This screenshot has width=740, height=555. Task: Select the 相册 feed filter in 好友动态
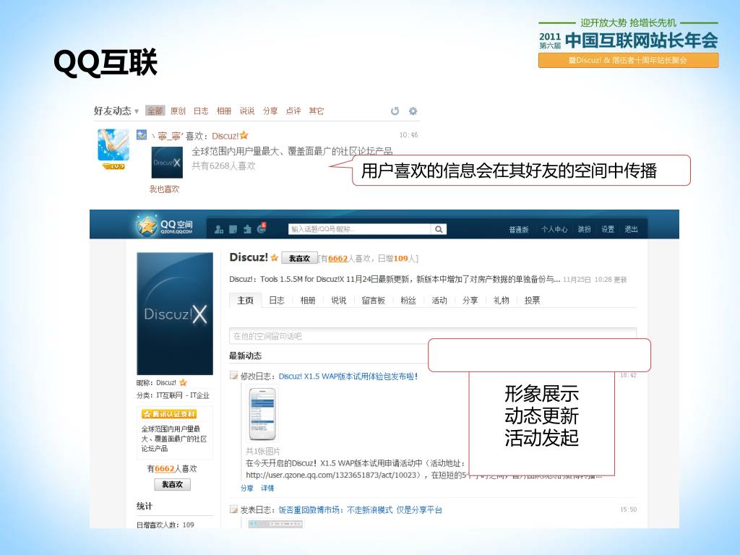224,111
